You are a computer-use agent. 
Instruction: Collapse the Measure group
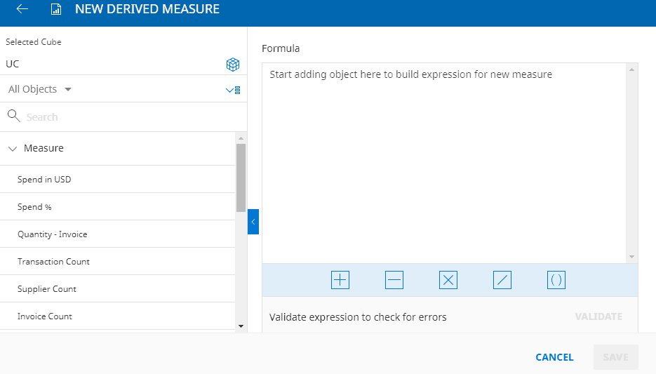click(x=13, y=149)
